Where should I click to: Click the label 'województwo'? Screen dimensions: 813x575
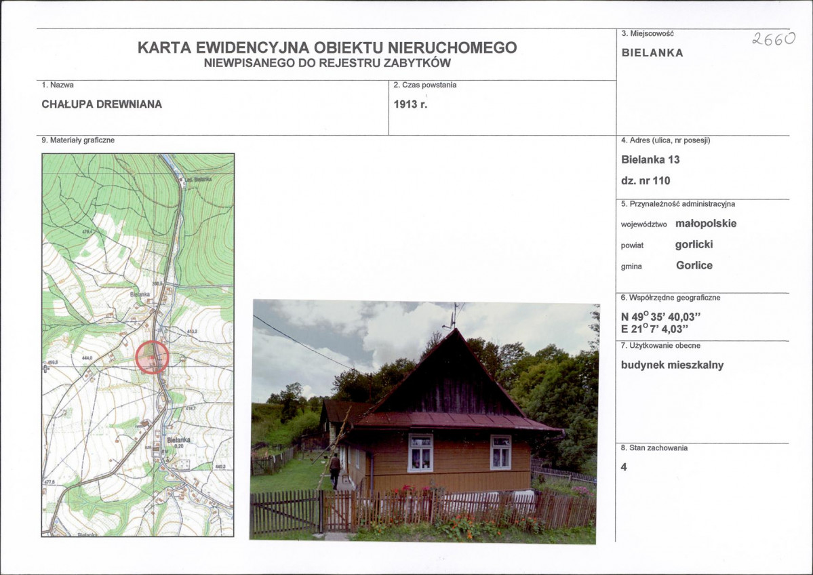pos(644,224)
